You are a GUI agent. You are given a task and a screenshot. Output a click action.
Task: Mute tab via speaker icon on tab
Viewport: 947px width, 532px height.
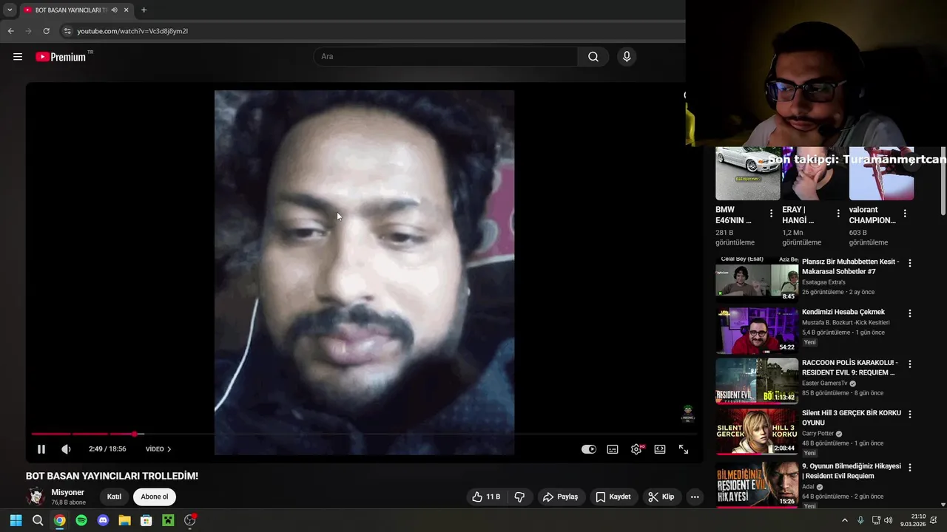[x=114, y=10]
